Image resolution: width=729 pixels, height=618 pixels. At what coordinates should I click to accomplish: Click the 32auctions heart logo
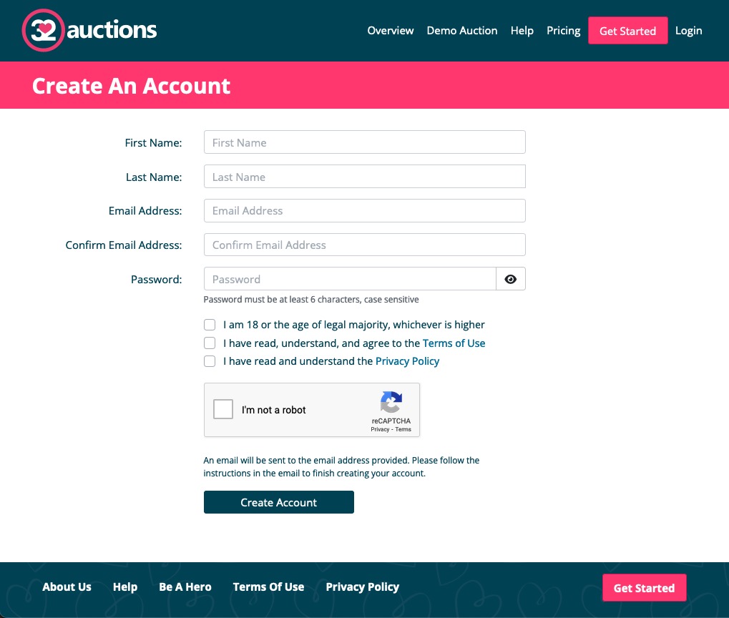(44, 31)
